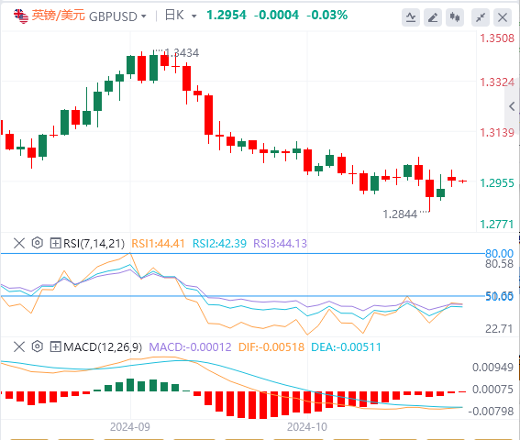Expand the RSI panel with its plus icon
Screen dimensions: 520x440
pos(55,244)
